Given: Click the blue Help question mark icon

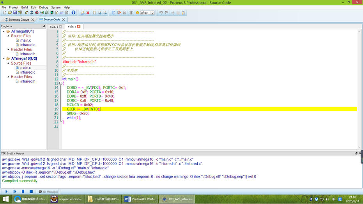Looking at the screenshot, I should tap(73, 13).
